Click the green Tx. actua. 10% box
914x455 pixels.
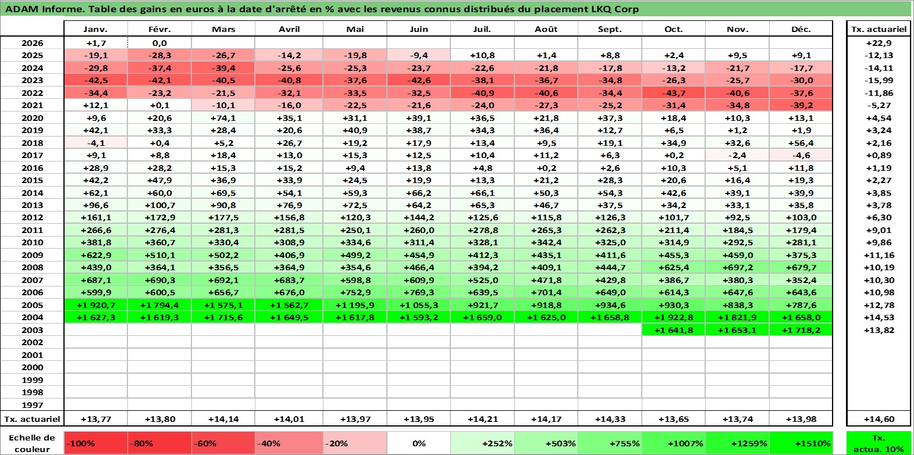coord(879,443)
